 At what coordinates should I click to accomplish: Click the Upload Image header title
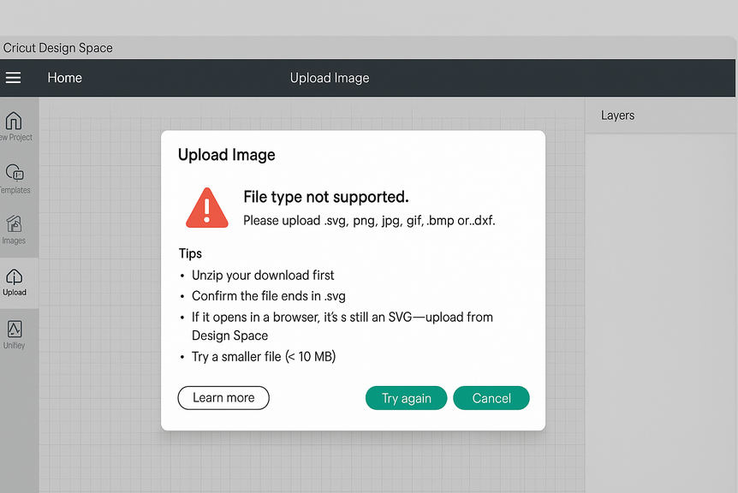(330, 78)
